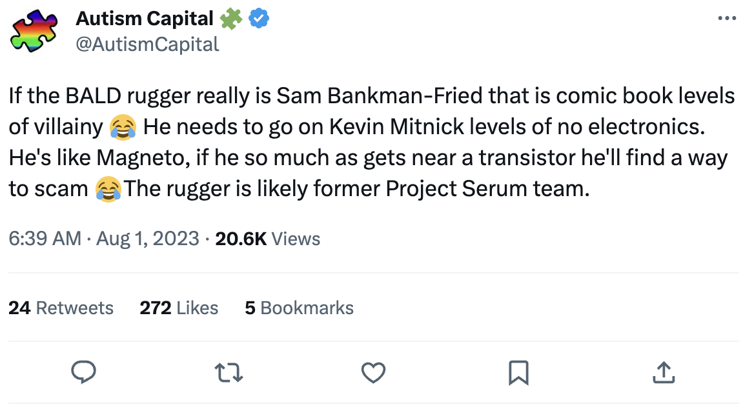This screenshot has height=409, width=754.
Task: View the list of 24 Retweets
Action: tap(61, 308)
